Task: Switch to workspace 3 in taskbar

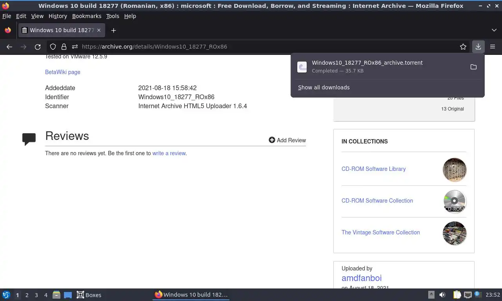Action: pyautogui.click(x=36, y=295)
